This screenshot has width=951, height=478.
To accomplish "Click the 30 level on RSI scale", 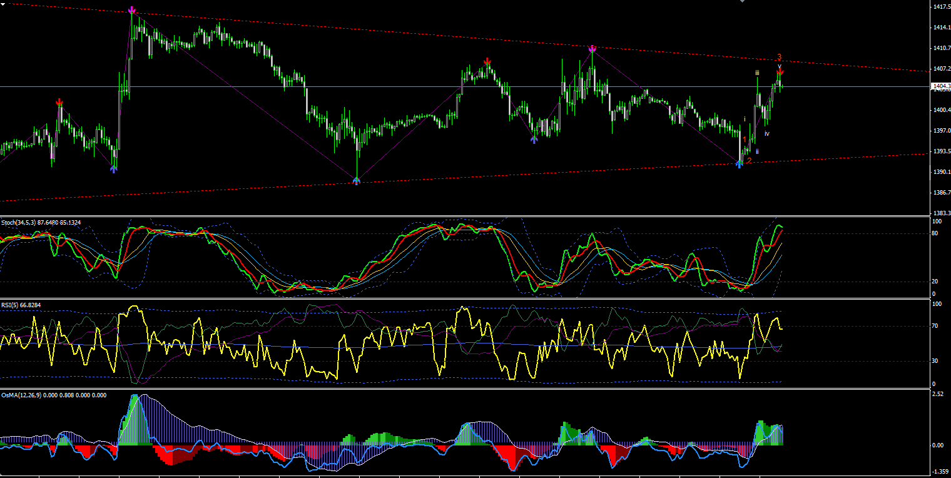I will [x=935, y=361].
